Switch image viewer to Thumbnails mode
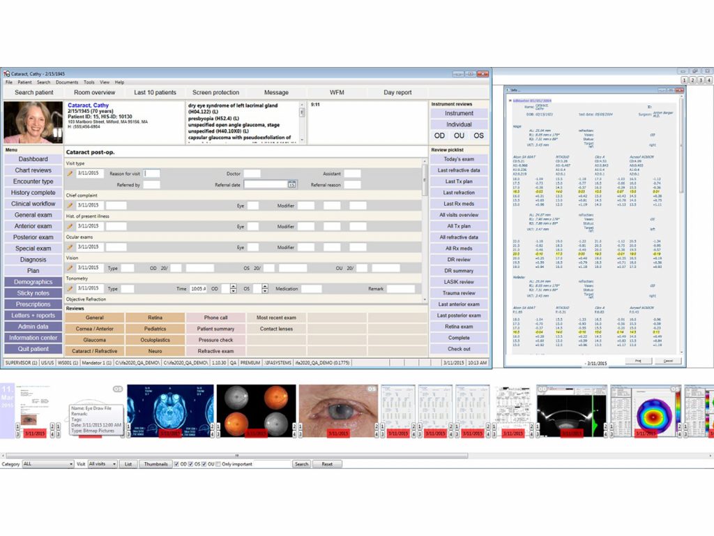The image size is (714, 536). (156, 464)
